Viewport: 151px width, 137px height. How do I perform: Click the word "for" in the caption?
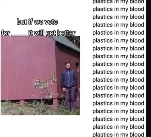pyautogui.click(x=5, y=33)
